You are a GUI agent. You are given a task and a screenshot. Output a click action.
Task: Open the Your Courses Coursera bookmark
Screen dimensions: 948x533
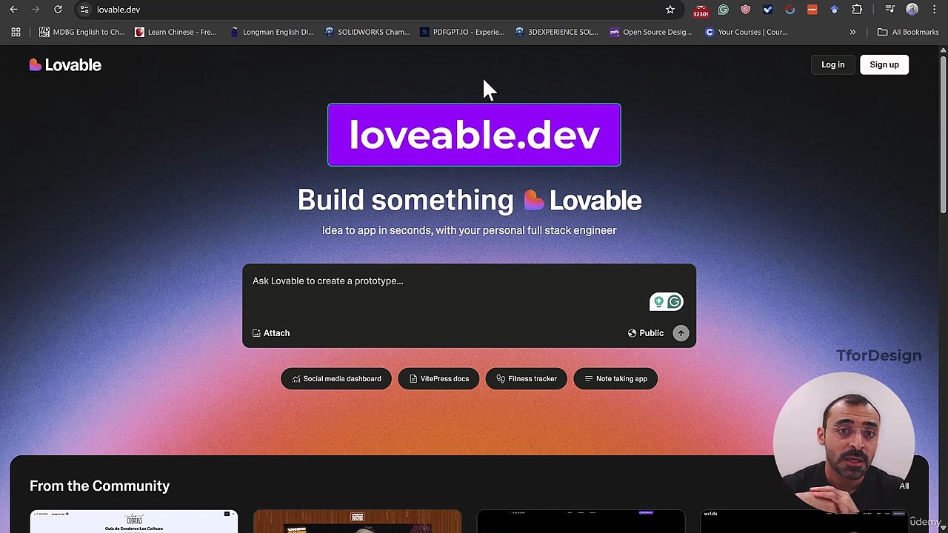coord(746,32)
